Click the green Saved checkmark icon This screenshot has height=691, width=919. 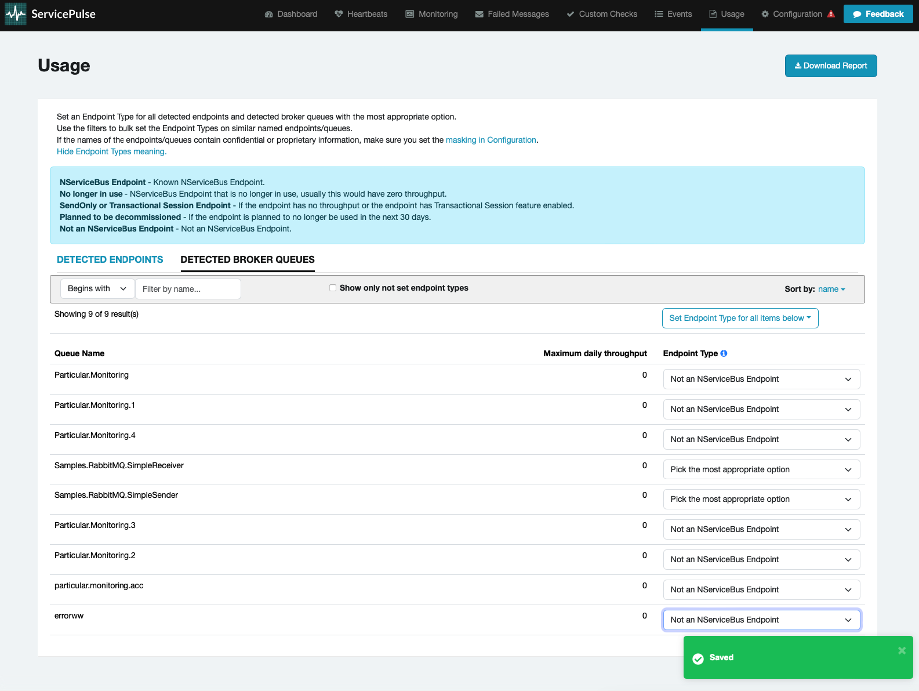pyautogui.click(x=698, y=658)
